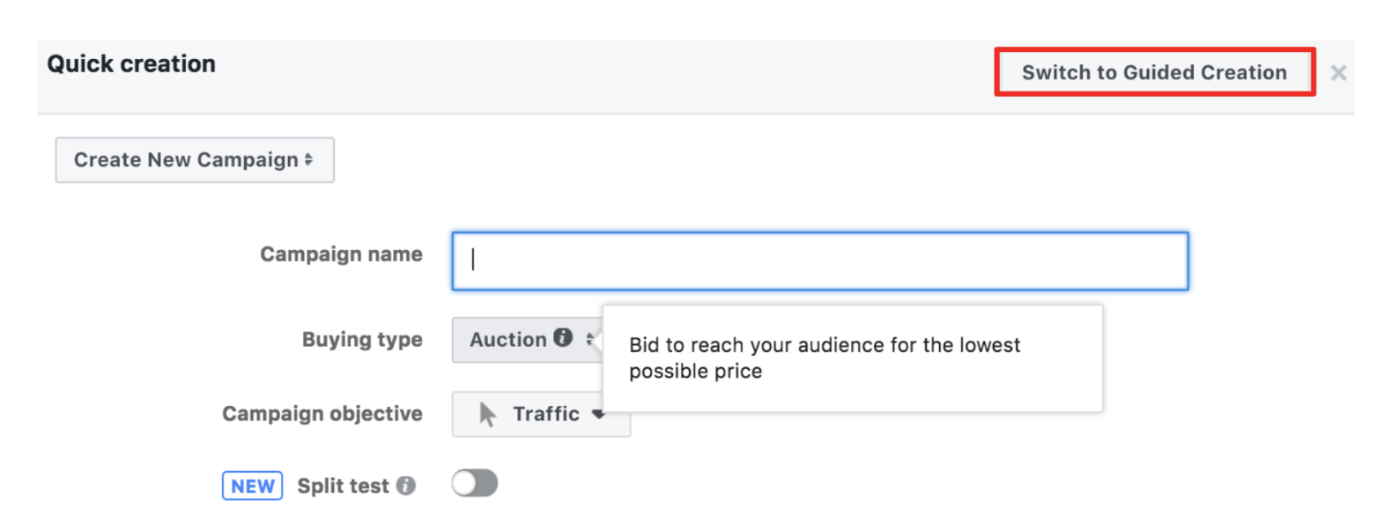Click the Campaign objective label
1399x516 pixels.
(322, 414)
